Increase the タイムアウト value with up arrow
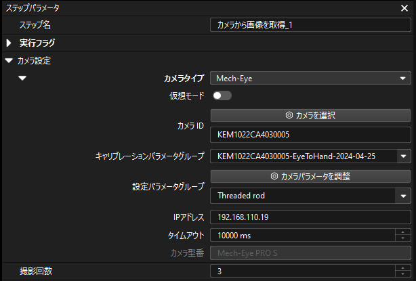This screenshot has height=281, width=416. (403, 232)
